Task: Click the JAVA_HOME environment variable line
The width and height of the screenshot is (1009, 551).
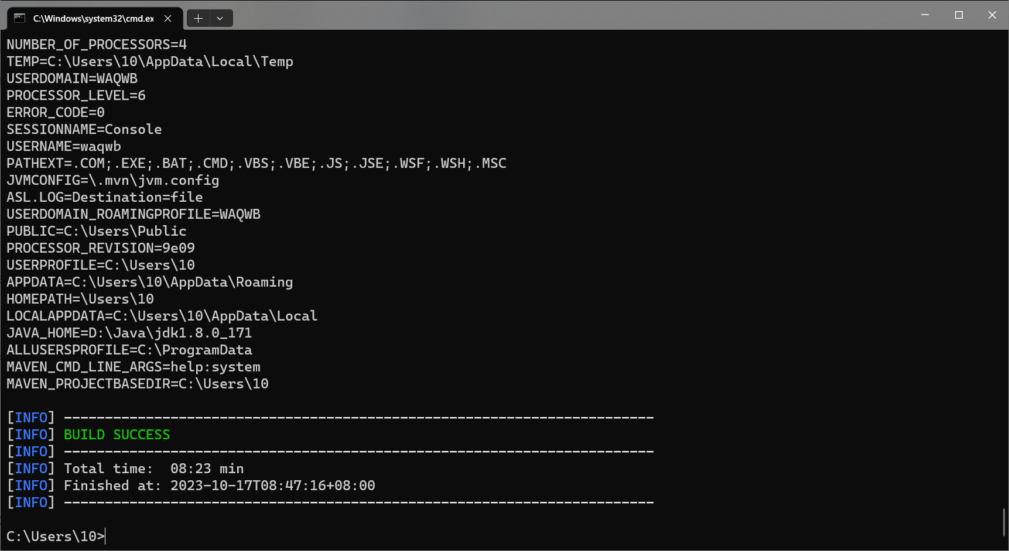Action: pyautogui.click(x=129, y=333)
